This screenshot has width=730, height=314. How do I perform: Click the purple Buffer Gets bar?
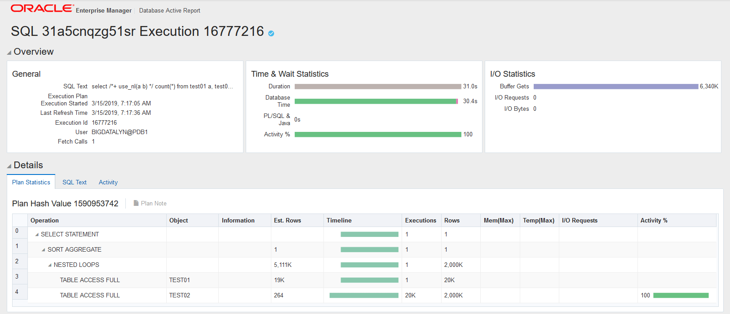pos(616,87)
